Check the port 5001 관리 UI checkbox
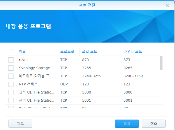175x130 pixels. point(11,100)
